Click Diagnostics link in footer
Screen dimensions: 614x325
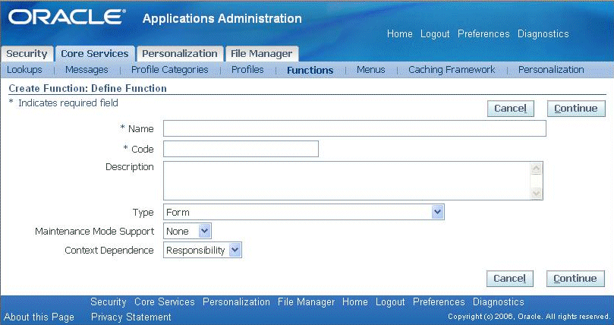coord(499,302)
